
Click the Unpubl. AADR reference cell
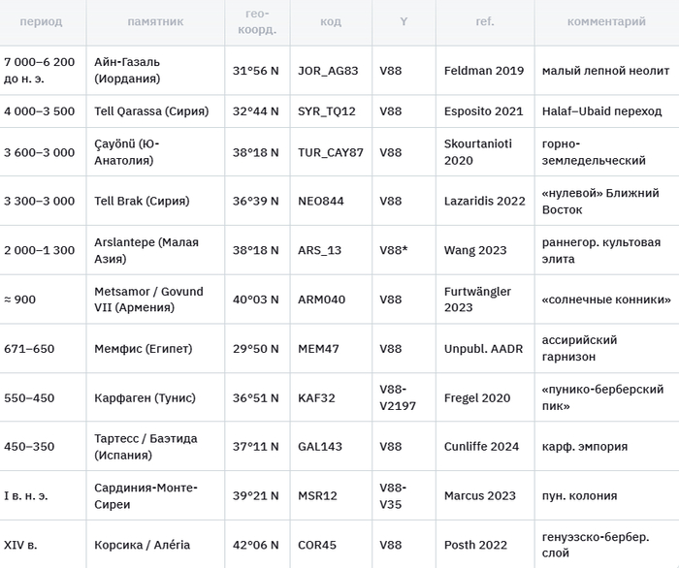click(483, 349)
